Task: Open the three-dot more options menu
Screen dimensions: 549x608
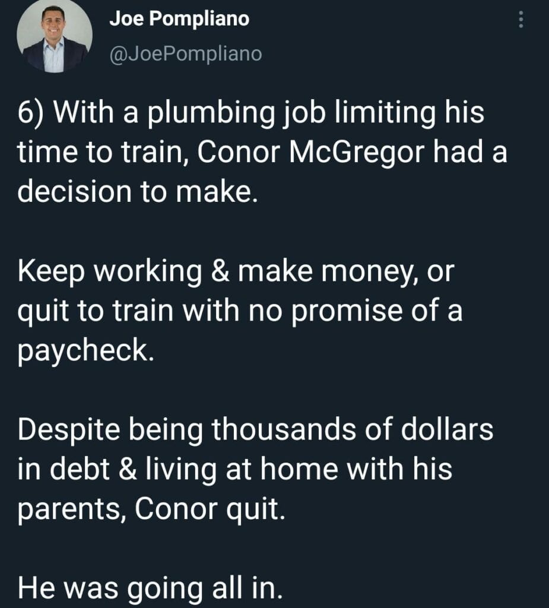Action: pos(521,19)
